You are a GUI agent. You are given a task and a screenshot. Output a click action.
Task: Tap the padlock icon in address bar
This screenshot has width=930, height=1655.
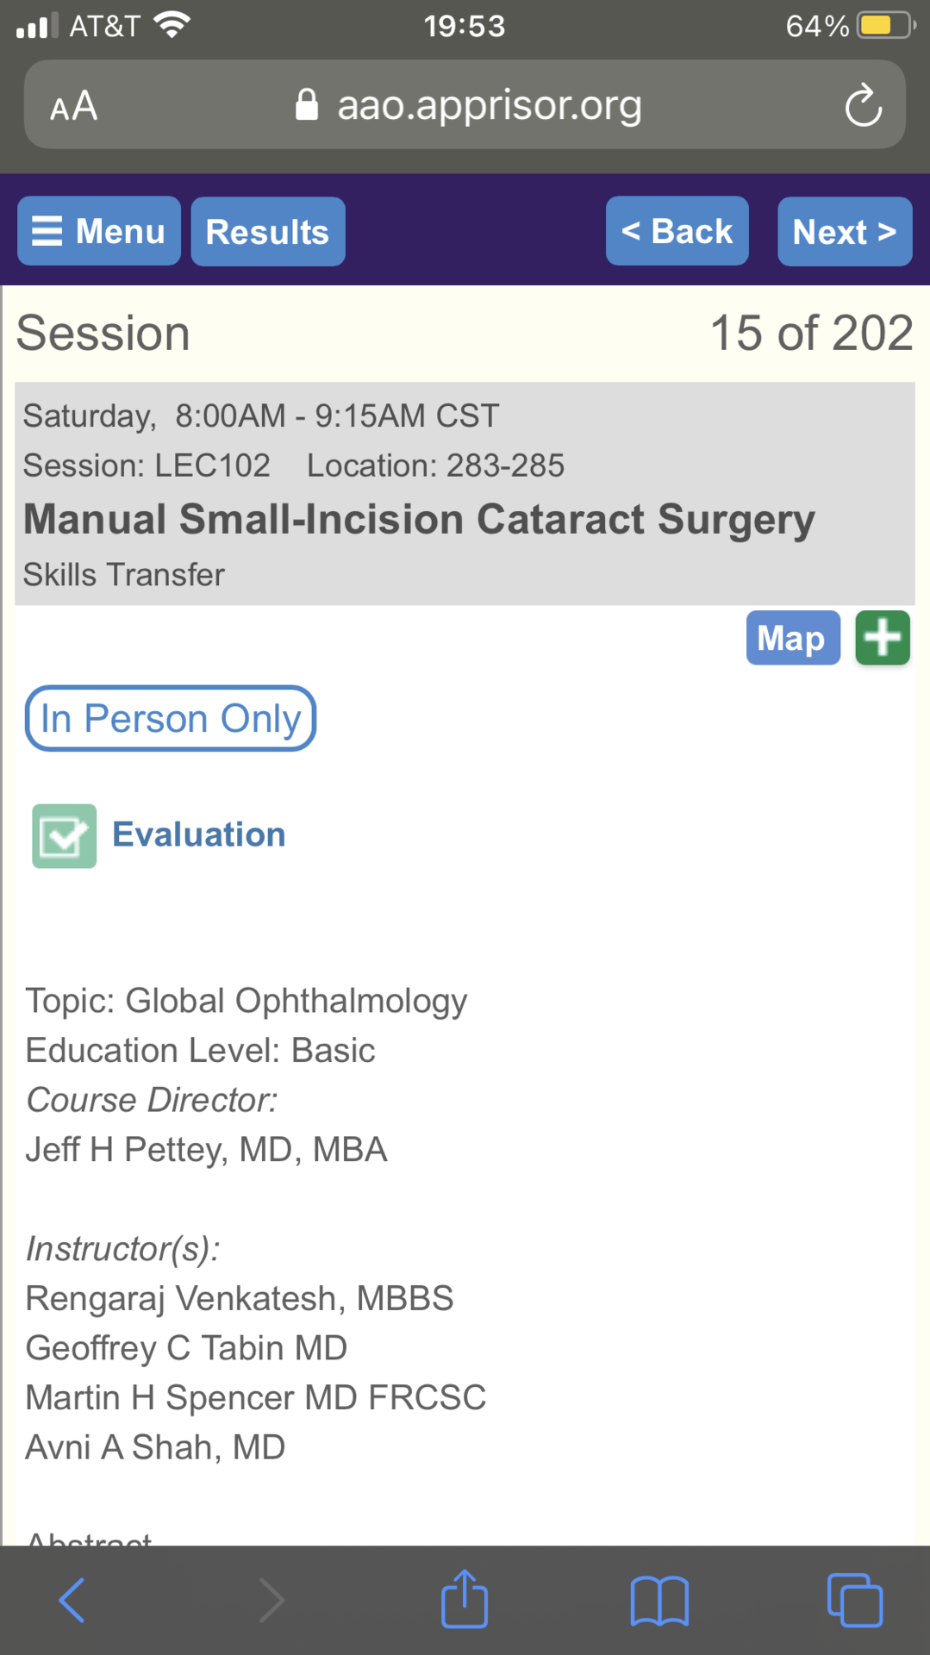click(x=306, y=105)
